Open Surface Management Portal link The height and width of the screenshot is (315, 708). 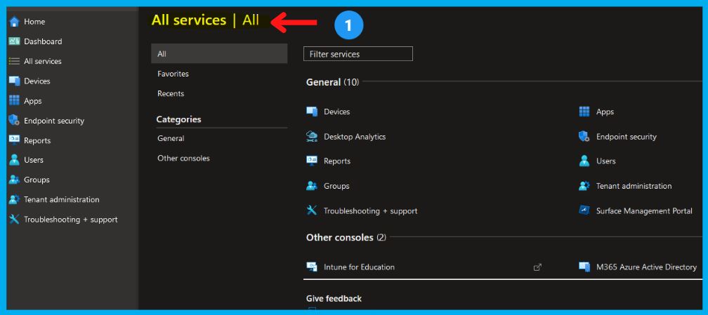tap(644, 210)
